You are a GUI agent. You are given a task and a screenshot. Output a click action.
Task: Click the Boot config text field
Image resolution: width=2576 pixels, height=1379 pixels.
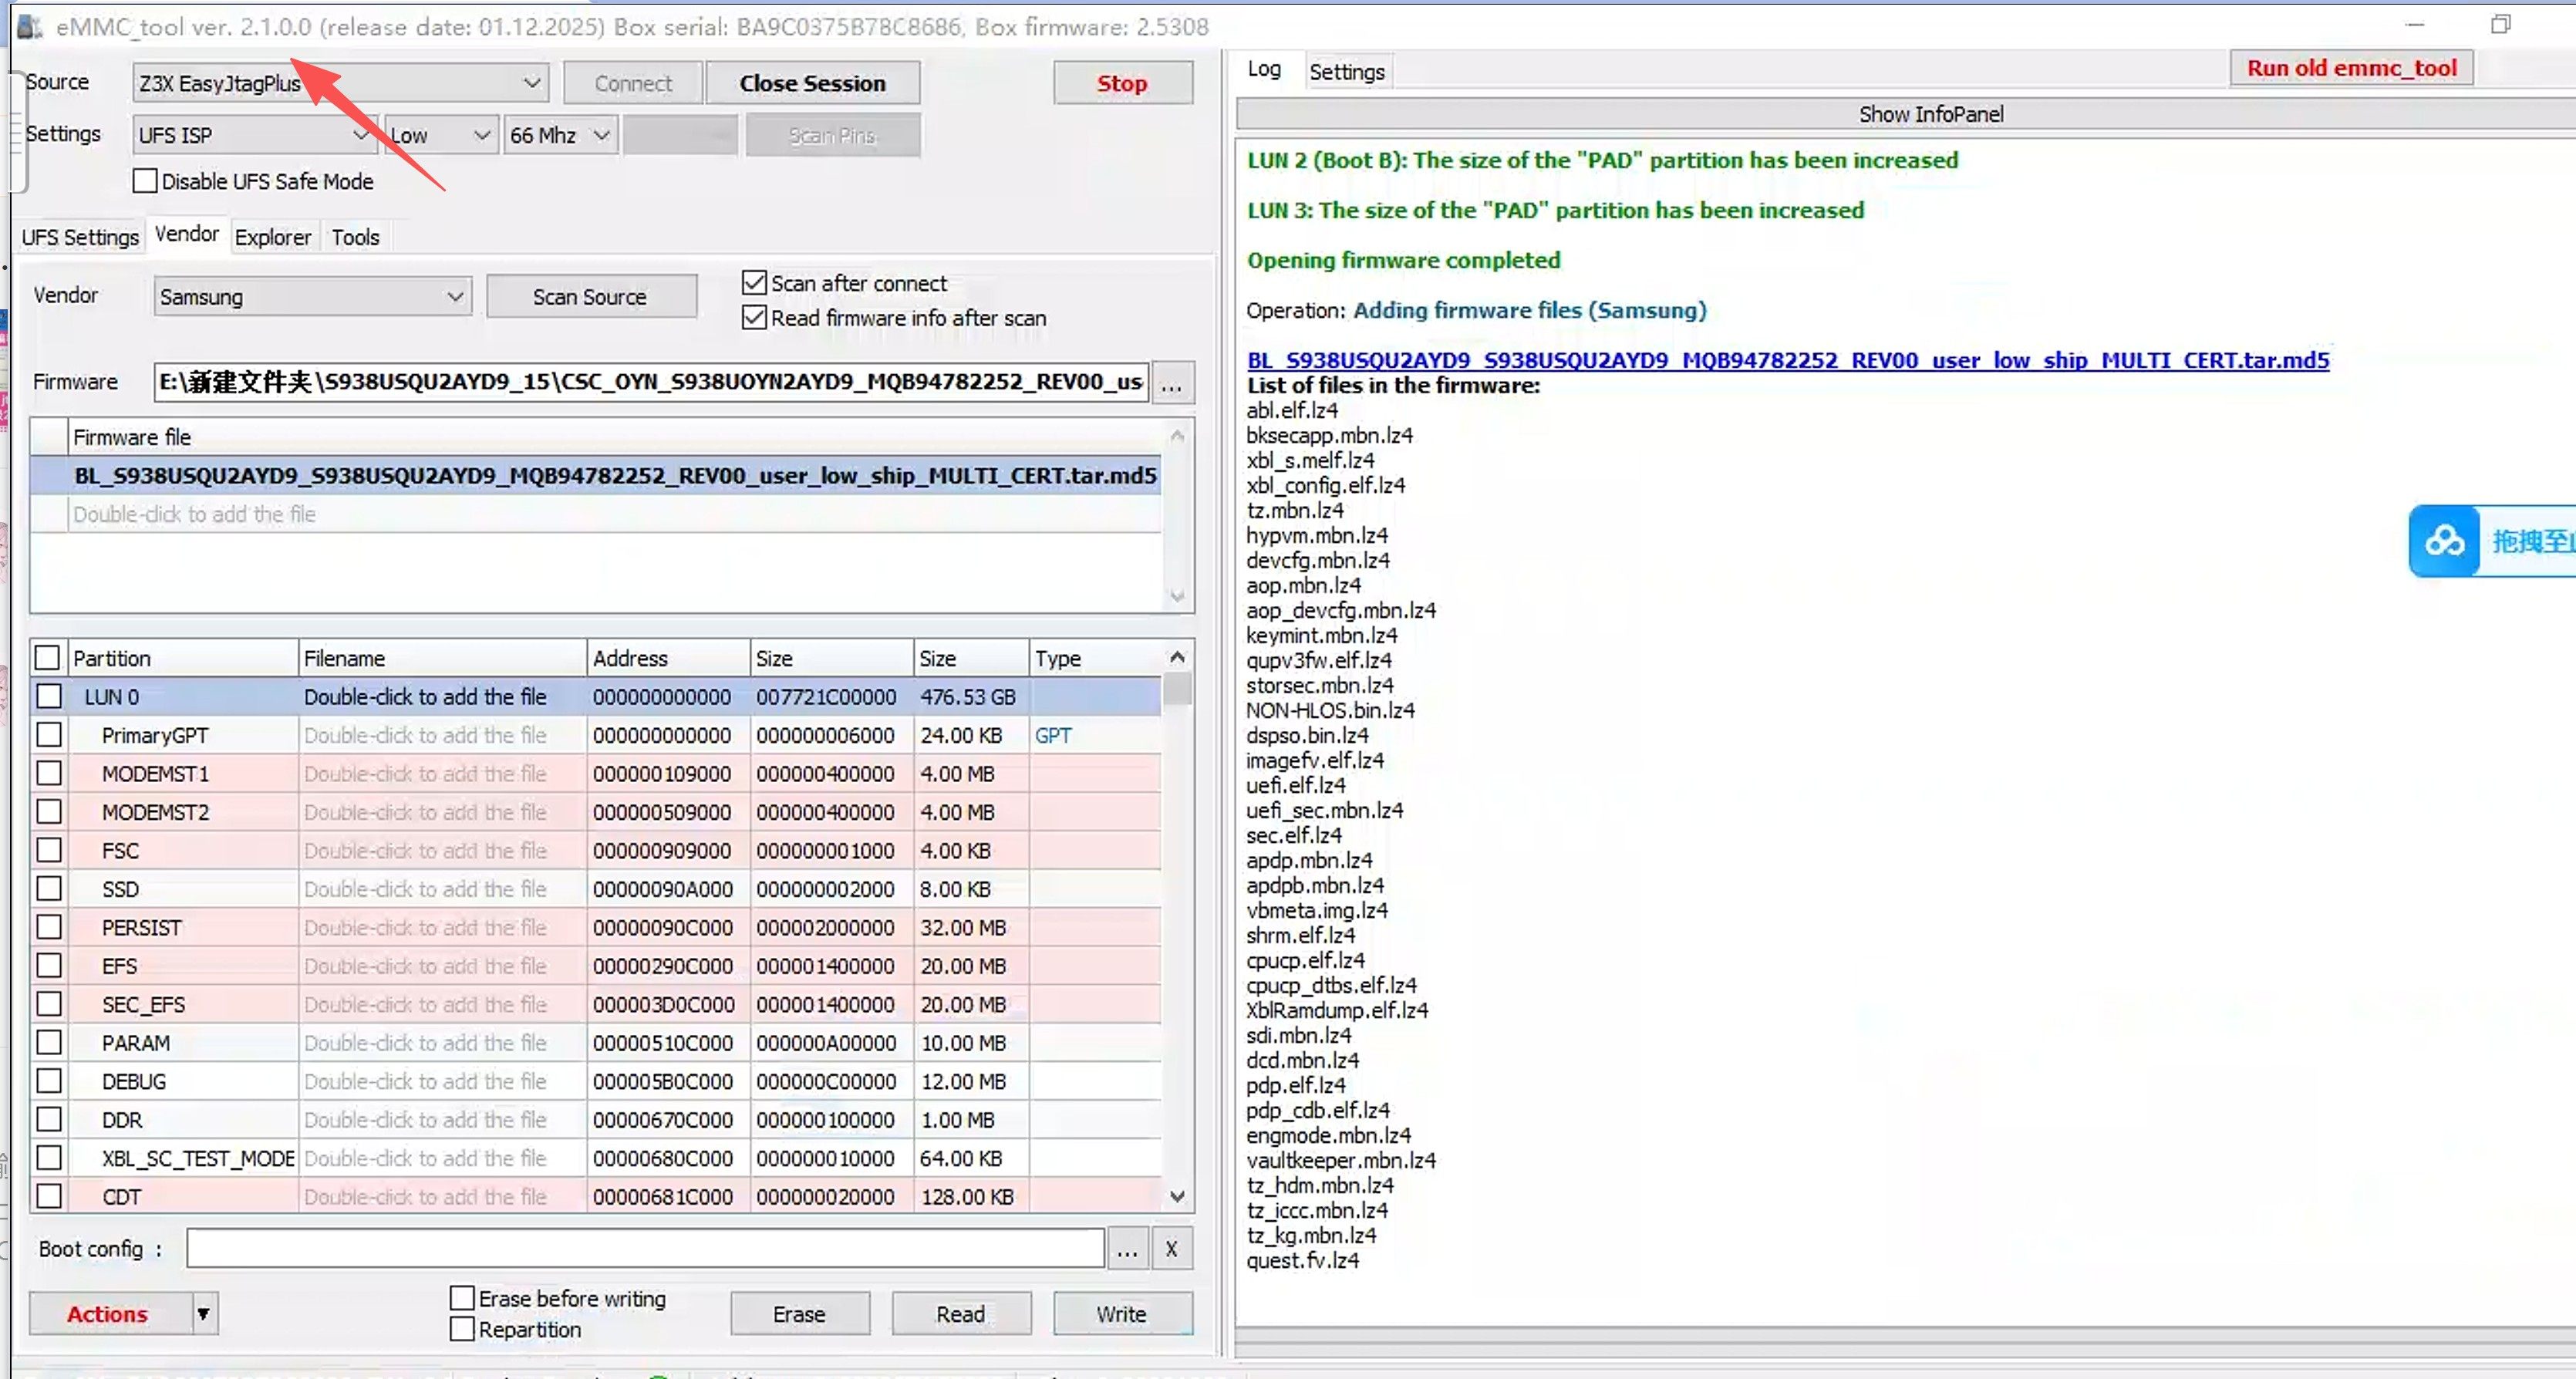pos(645,1250)
